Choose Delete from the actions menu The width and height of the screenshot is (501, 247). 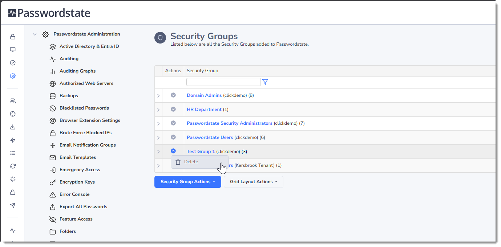tap(200, 162)
